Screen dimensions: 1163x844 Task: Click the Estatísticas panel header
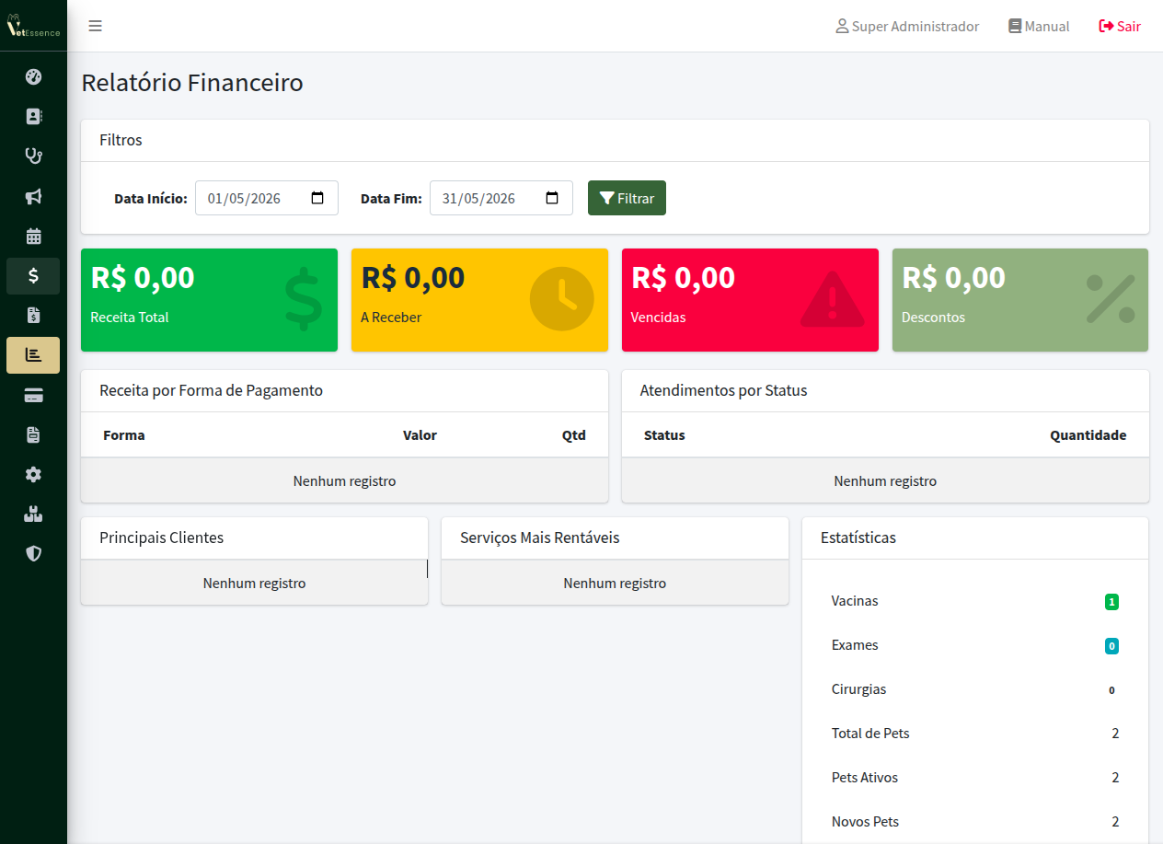tap(975, 538)
